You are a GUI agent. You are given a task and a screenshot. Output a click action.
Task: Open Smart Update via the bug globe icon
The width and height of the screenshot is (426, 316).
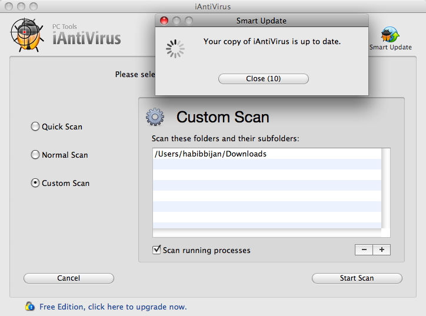(390, 35)
